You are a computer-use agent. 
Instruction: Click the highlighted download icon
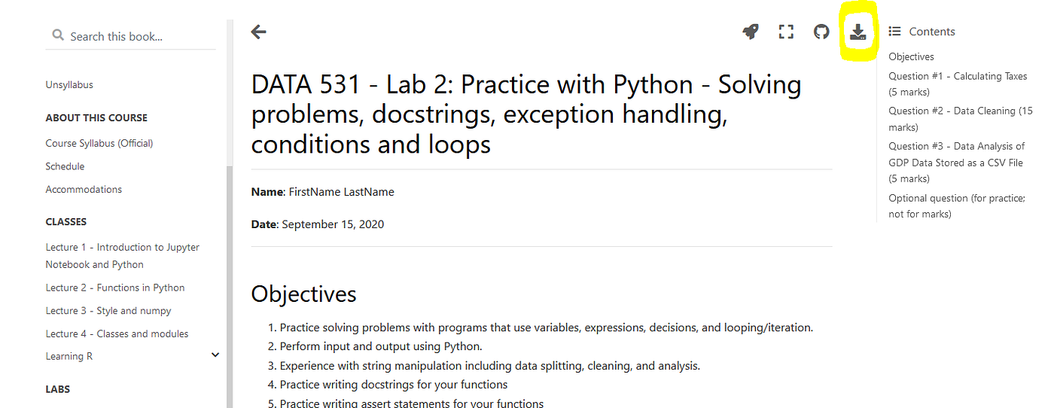[x=858, y=32]
